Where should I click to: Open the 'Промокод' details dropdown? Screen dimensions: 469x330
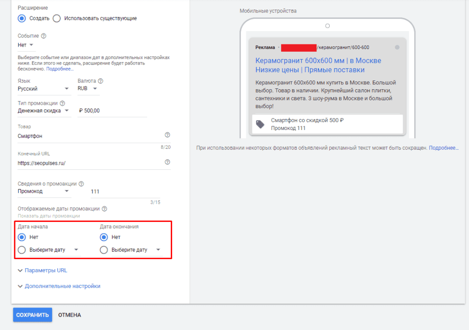point(44,191)
